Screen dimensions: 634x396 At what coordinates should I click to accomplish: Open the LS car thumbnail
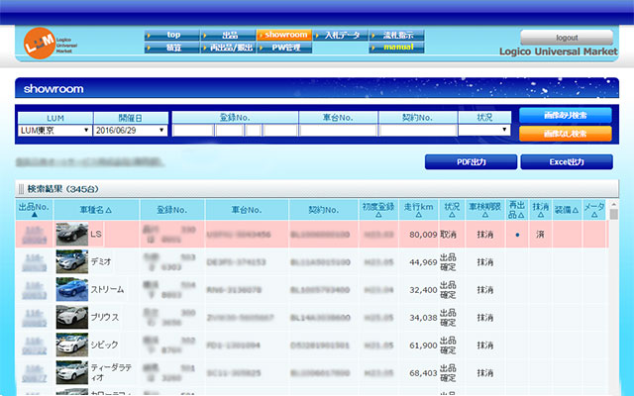[72, 234]
